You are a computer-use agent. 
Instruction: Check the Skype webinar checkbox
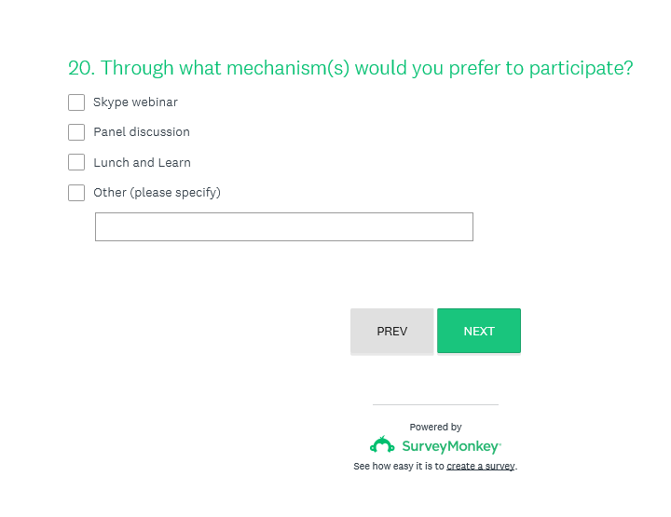click(76, 102)
